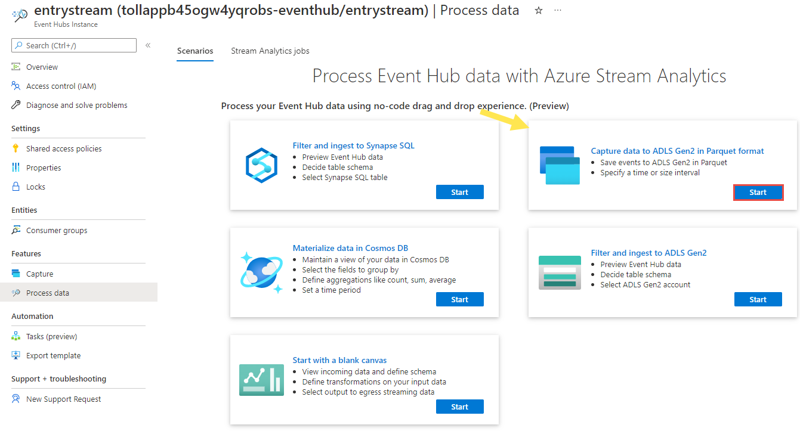Viewport: 800px width, 431px height.
Task: Switch to the Scenarios tab
Action: (x=195, y=51)
